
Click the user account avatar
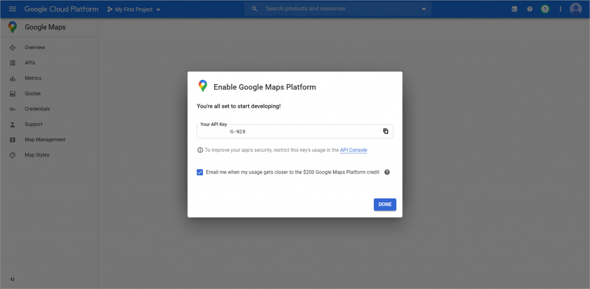click(576, 9)
